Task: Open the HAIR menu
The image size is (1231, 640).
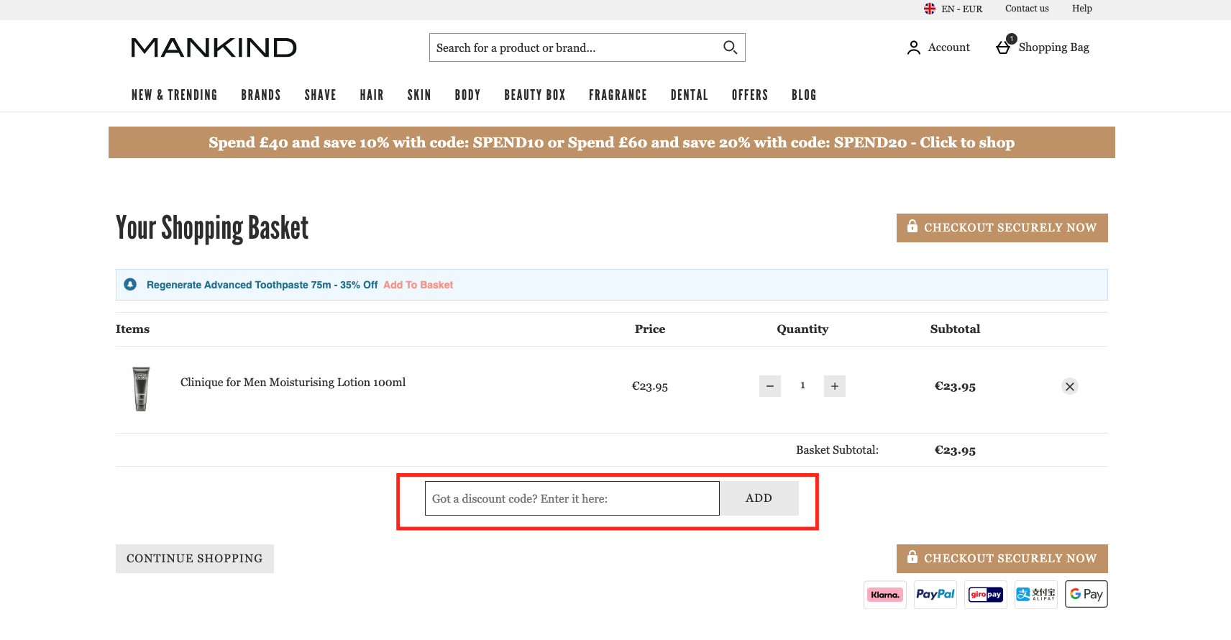Action: coord(372,95)
